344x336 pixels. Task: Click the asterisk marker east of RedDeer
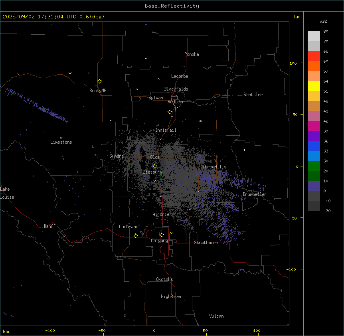(x=200, y=121)
